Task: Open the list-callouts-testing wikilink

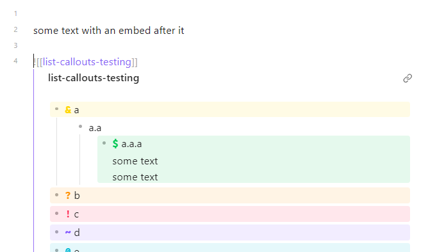Action: [86, 62]
